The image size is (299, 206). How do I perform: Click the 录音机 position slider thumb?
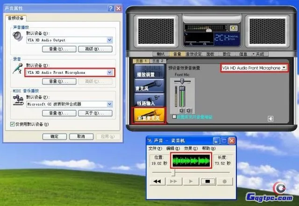click(173, 172)
